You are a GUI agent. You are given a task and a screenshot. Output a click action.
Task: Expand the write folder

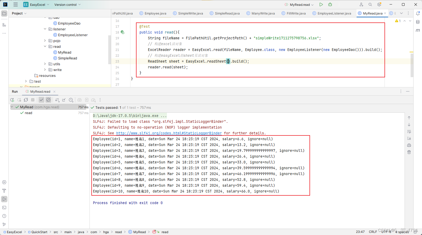click(45, 70)
